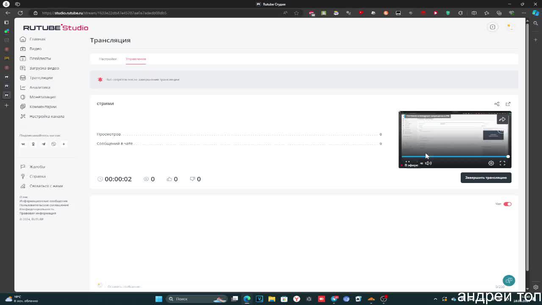Open the Видео section
Viewport: 542px width, 305px height.
(x=30, y=49)
